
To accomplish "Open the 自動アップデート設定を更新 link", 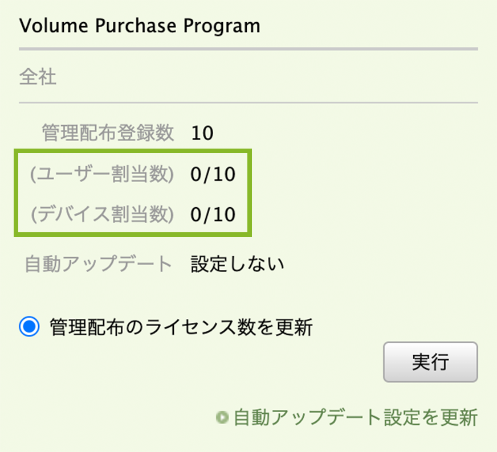I will 355,417.
